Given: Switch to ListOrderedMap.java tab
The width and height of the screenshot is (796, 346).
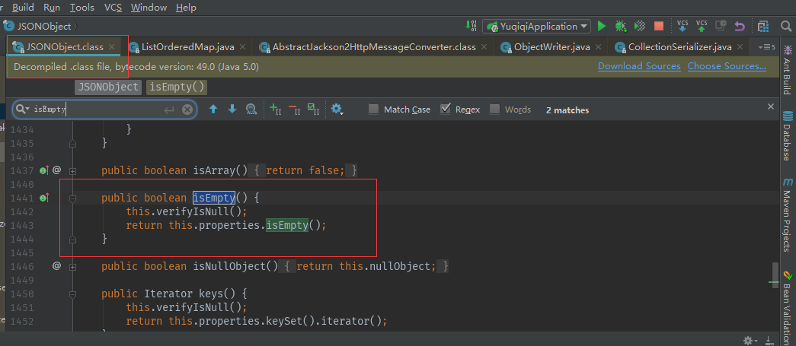Looking at the screenshot, I should (x=188, y=47).
